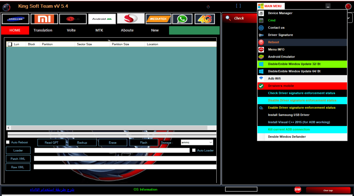Click the King Soft Team logo
The image size is (354, 196).
(x=6, y=7)
